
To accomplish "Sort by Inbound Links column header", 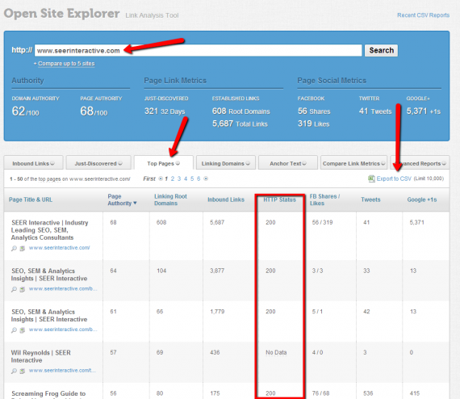I will pyautogui.click(x=226, y=199).
